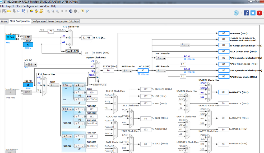Select PCLK2 in USART1 Clock Mux
This screenshot has height=153, width=264.
tap(209, 85)
